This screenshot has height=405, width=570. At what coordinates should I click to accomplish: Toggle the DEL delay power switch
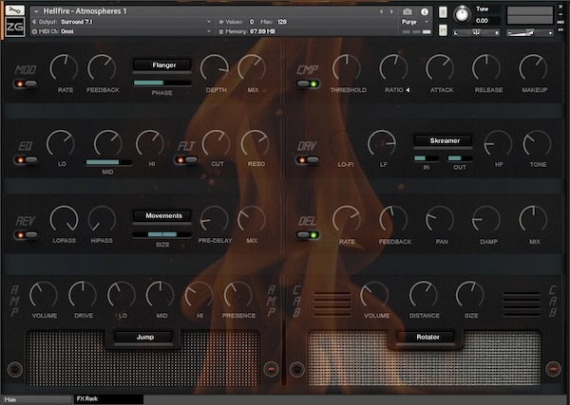pyautogui.click(x=308, y=235)
